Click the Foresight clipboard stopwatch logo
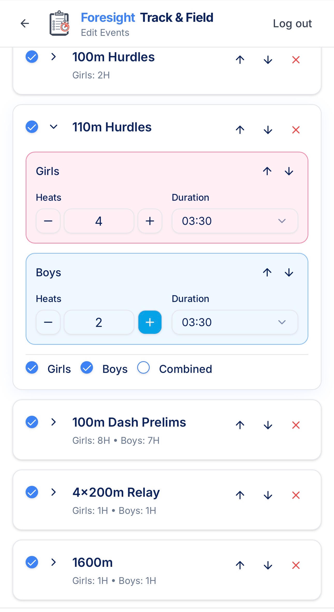 click(x=59, y=23)
